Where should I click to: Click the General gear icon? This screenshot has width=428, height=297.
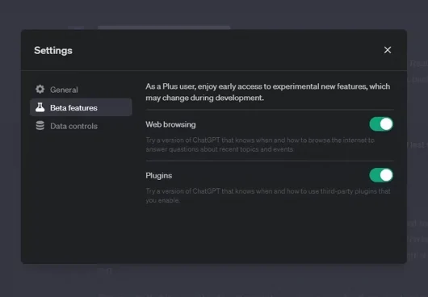click(40, 90)
